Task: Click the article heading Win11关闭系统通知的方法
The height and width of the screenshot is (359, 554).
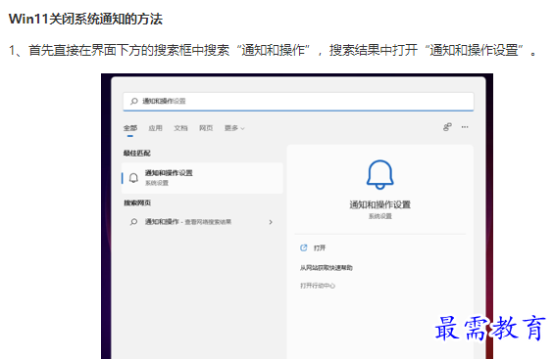Action: pos(85,19)
